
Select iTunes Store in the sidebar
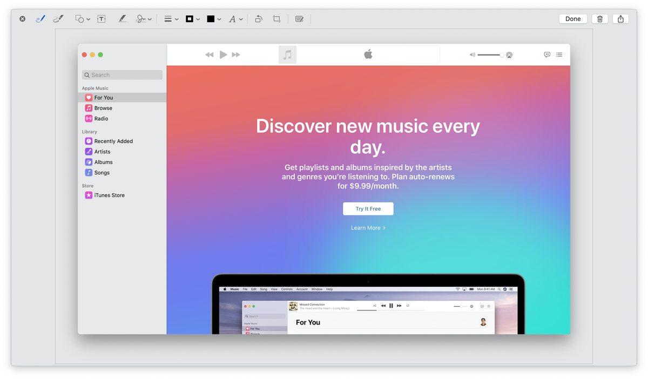point(108,195)
